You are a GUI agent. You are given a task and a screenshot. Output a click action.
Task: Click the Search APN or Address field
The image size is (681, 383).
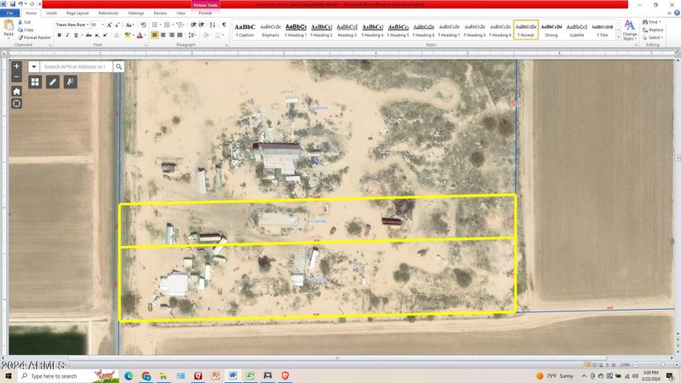coord(75,66)
